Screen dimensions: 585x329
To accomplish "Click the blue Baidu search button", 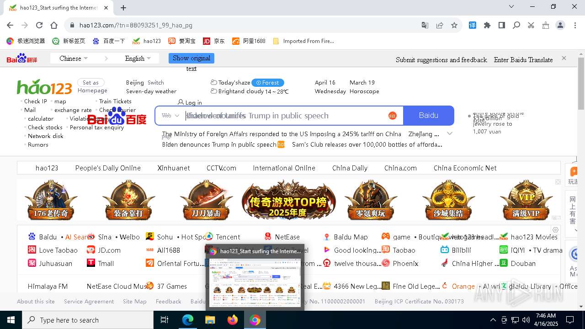I will [429, 116].
